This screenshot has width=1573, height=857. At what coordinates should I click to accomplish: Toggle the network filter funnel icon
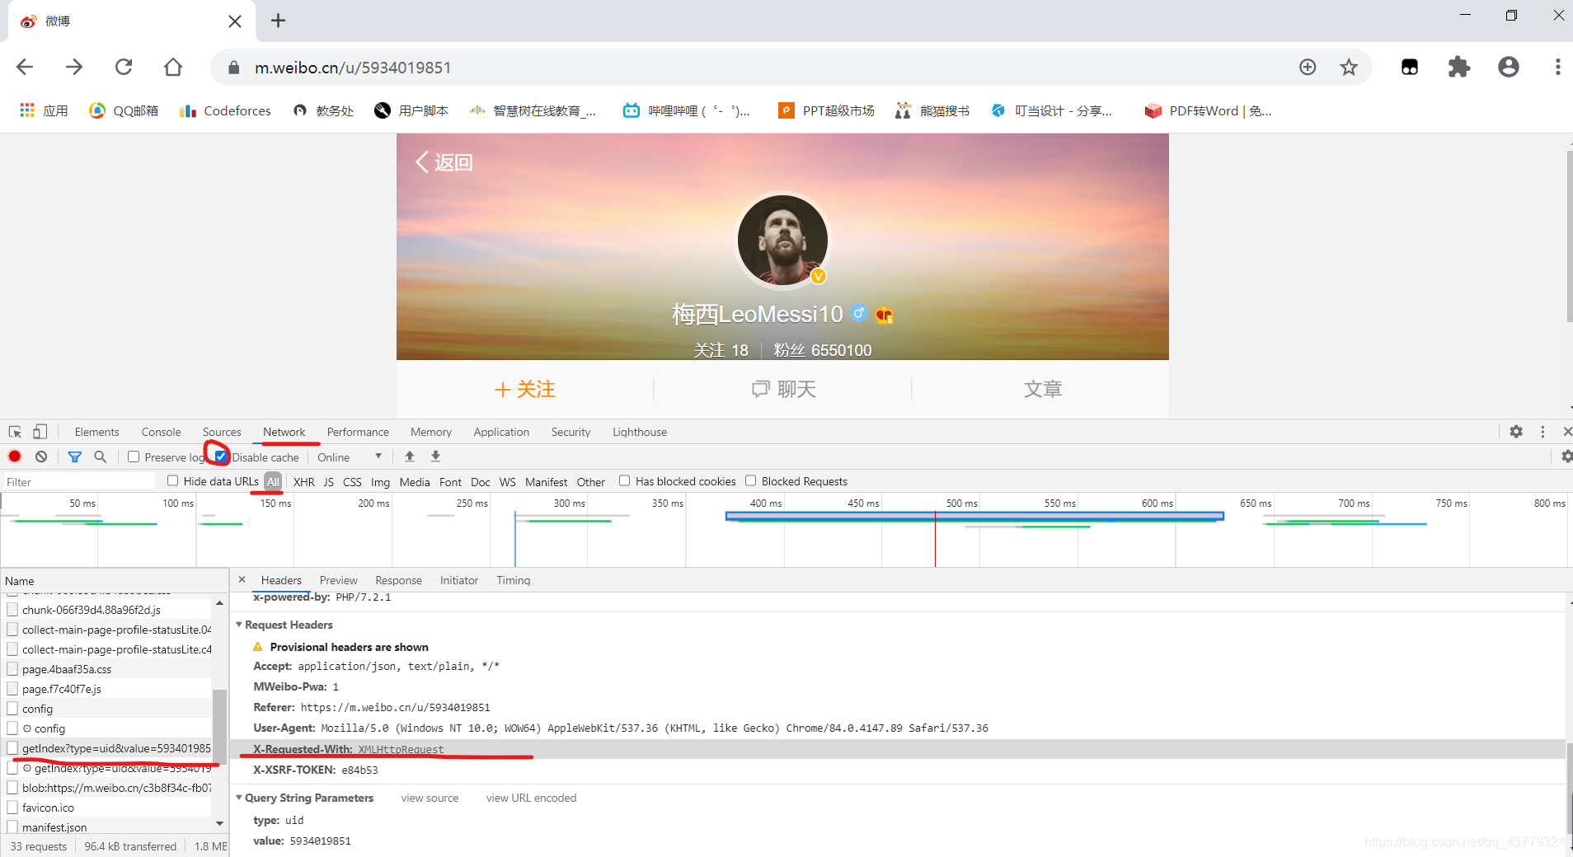tap(74, 457)
